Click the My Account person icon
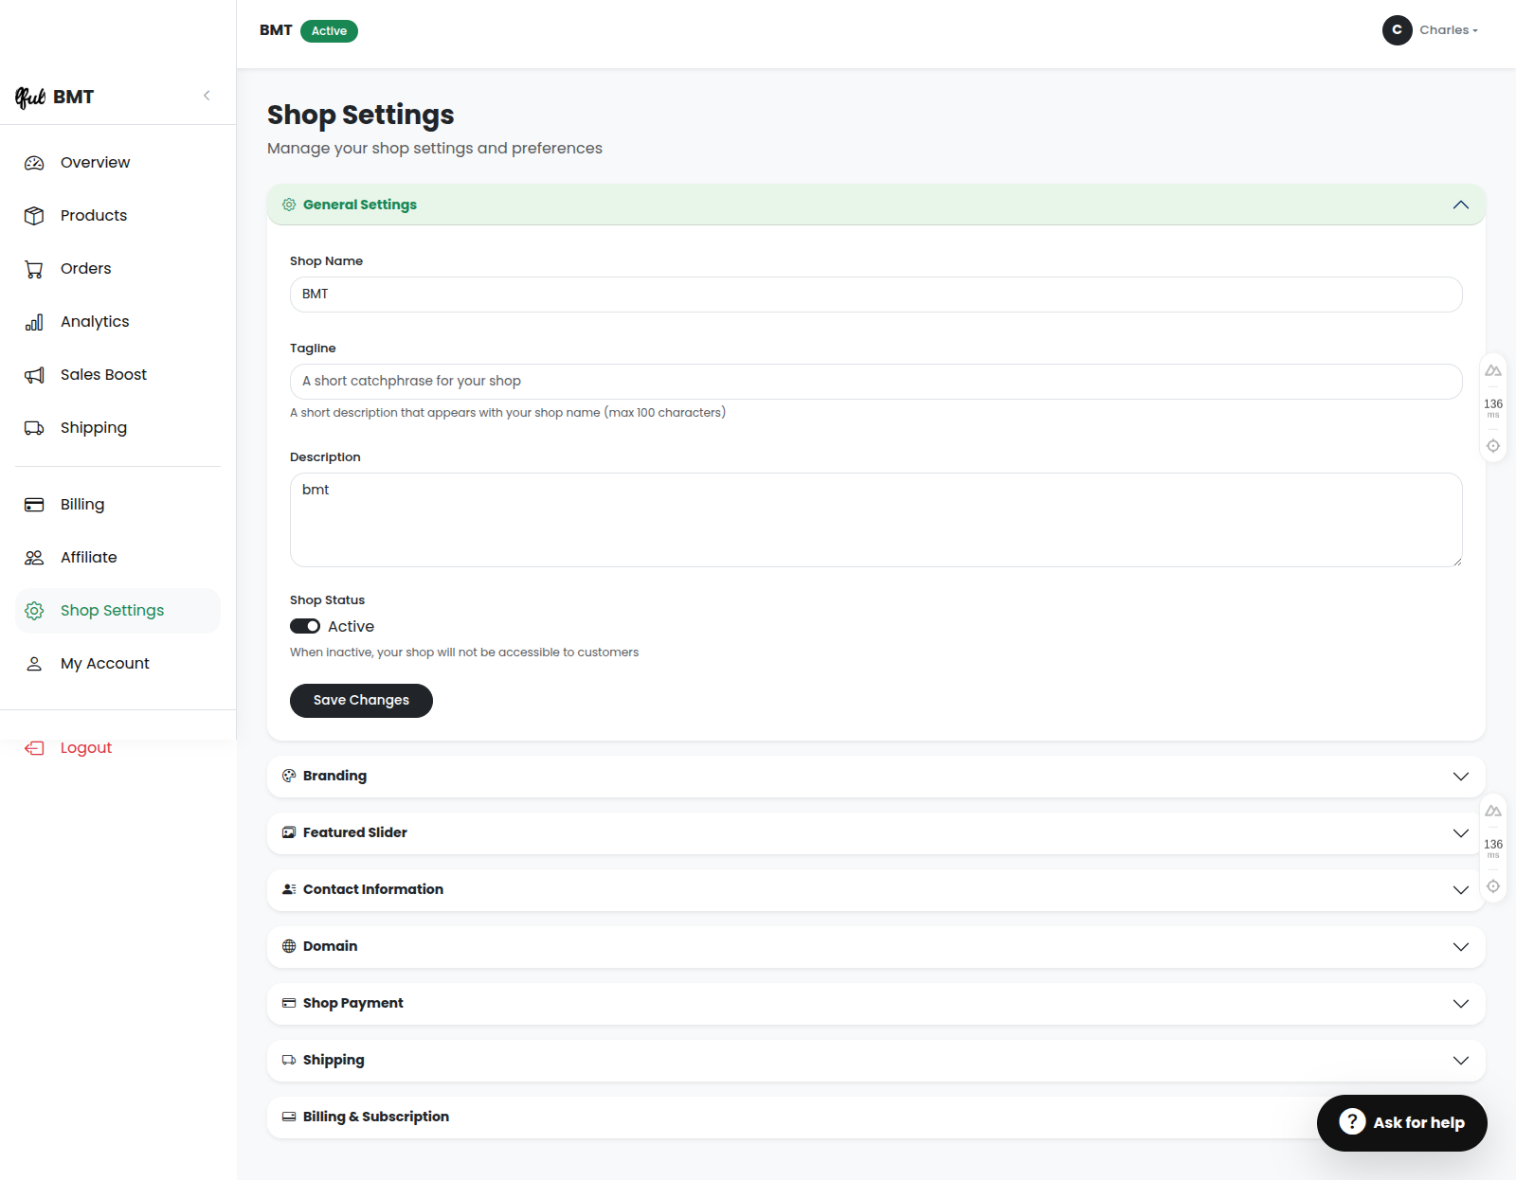This screenshot has height=1180, width=1516. (34, 664)
